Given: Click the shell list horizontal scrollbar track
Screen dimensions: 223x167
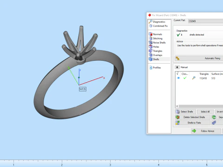Looking at the screenshot, I should [x=201, y=106].
